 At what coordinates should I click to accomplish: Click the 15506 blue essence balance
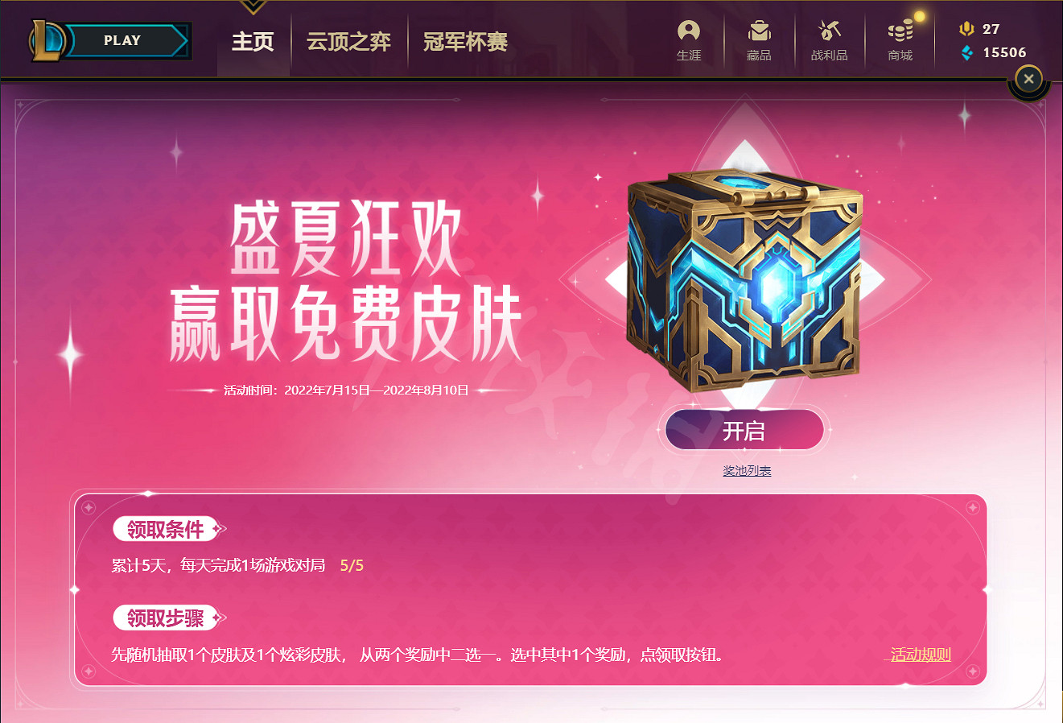click(1004, 53)
